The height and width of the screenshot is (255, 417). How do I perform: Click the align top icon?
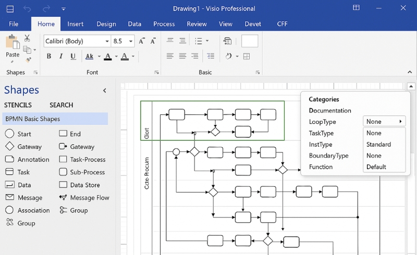pyautogui.click(x=170, y=41)
